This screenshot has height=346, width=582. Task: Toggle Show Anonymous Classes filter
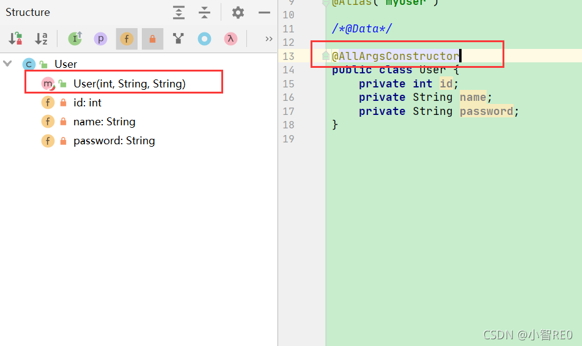tap(204, 39)
